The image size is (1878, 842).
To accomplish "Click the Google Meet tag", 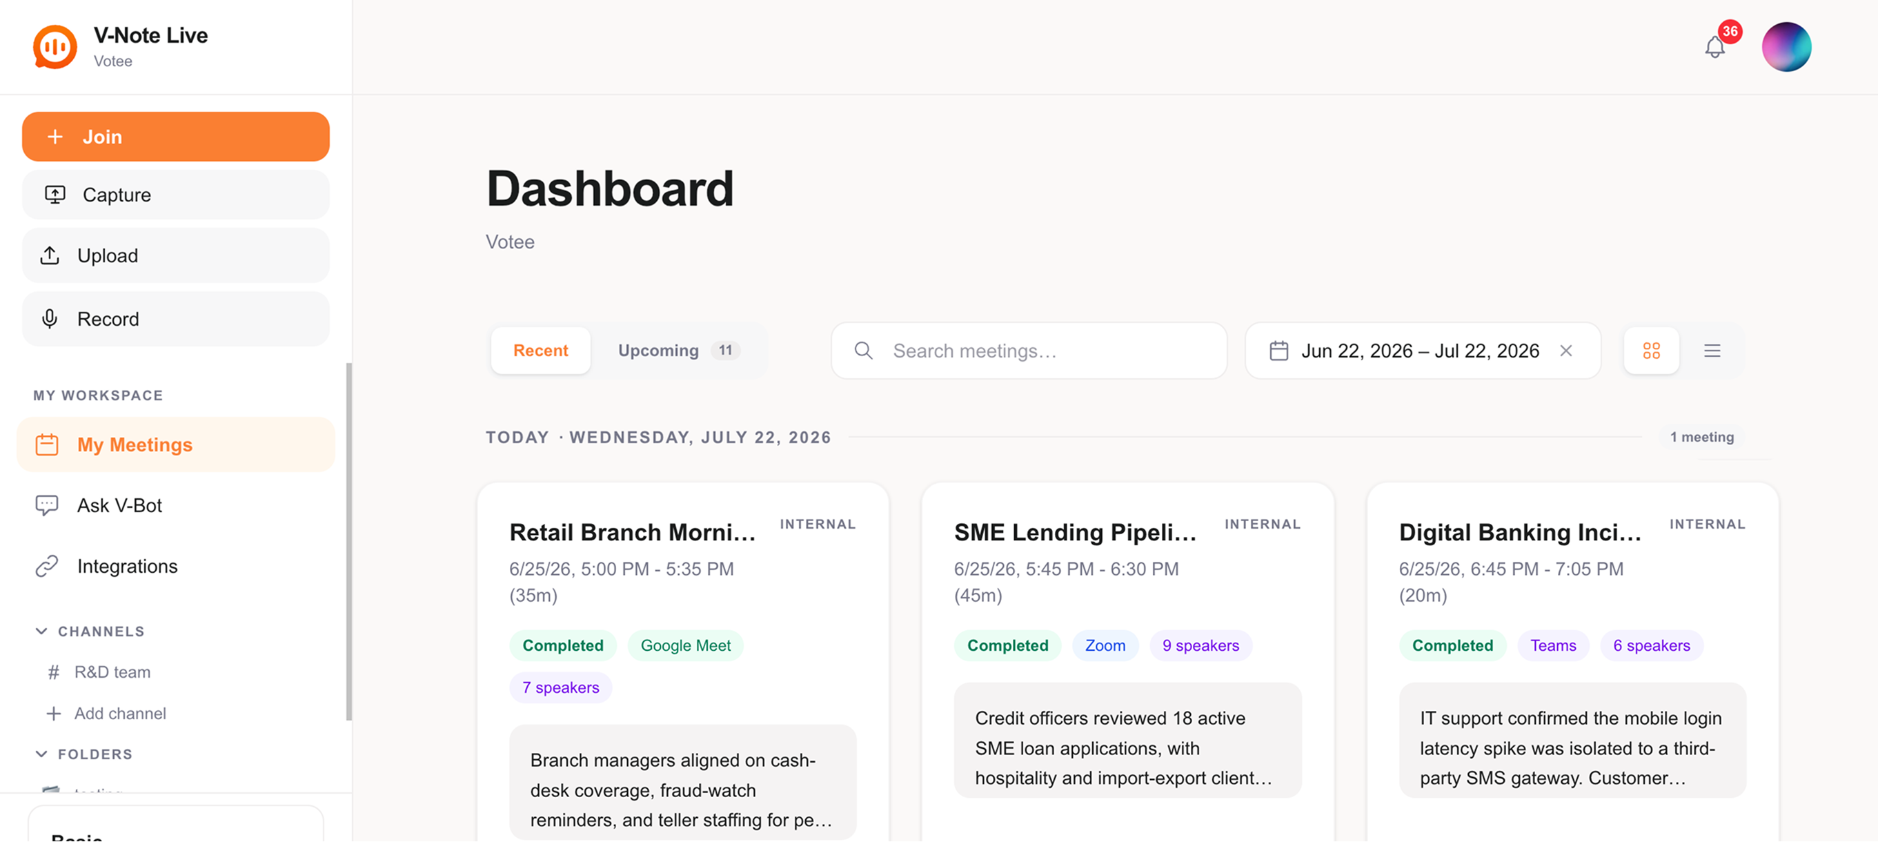I will 685,645.
